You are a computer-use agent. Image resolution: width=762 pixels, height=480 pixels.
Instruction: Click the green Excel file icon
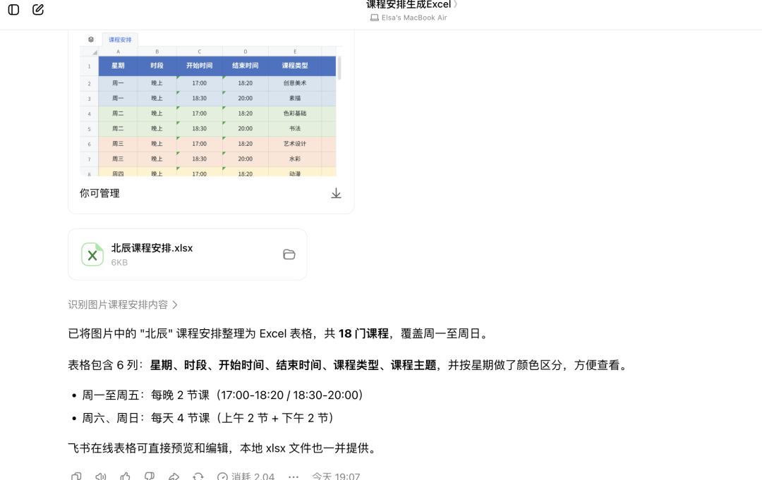pyautogui.click(x=92, y=254)
